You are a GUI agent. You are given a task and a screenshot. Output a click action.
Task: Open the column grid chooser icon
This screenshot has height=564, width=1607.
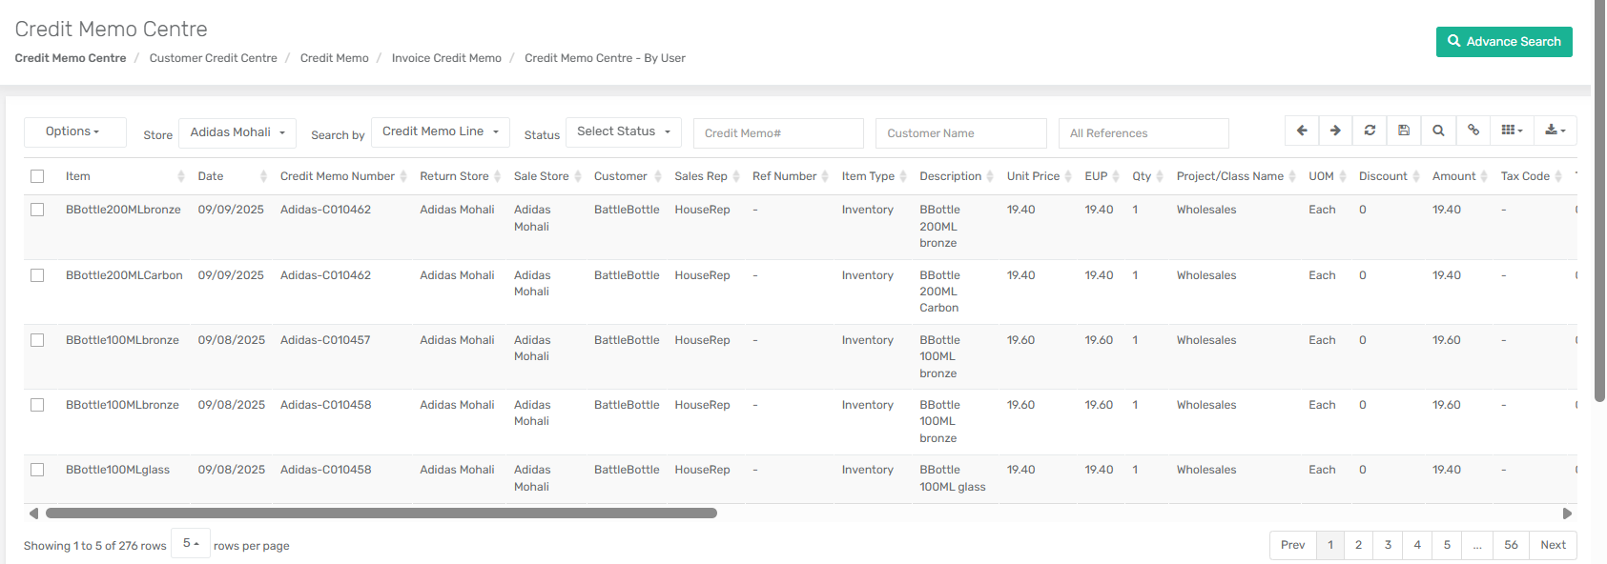click(x=1512, y=131)
